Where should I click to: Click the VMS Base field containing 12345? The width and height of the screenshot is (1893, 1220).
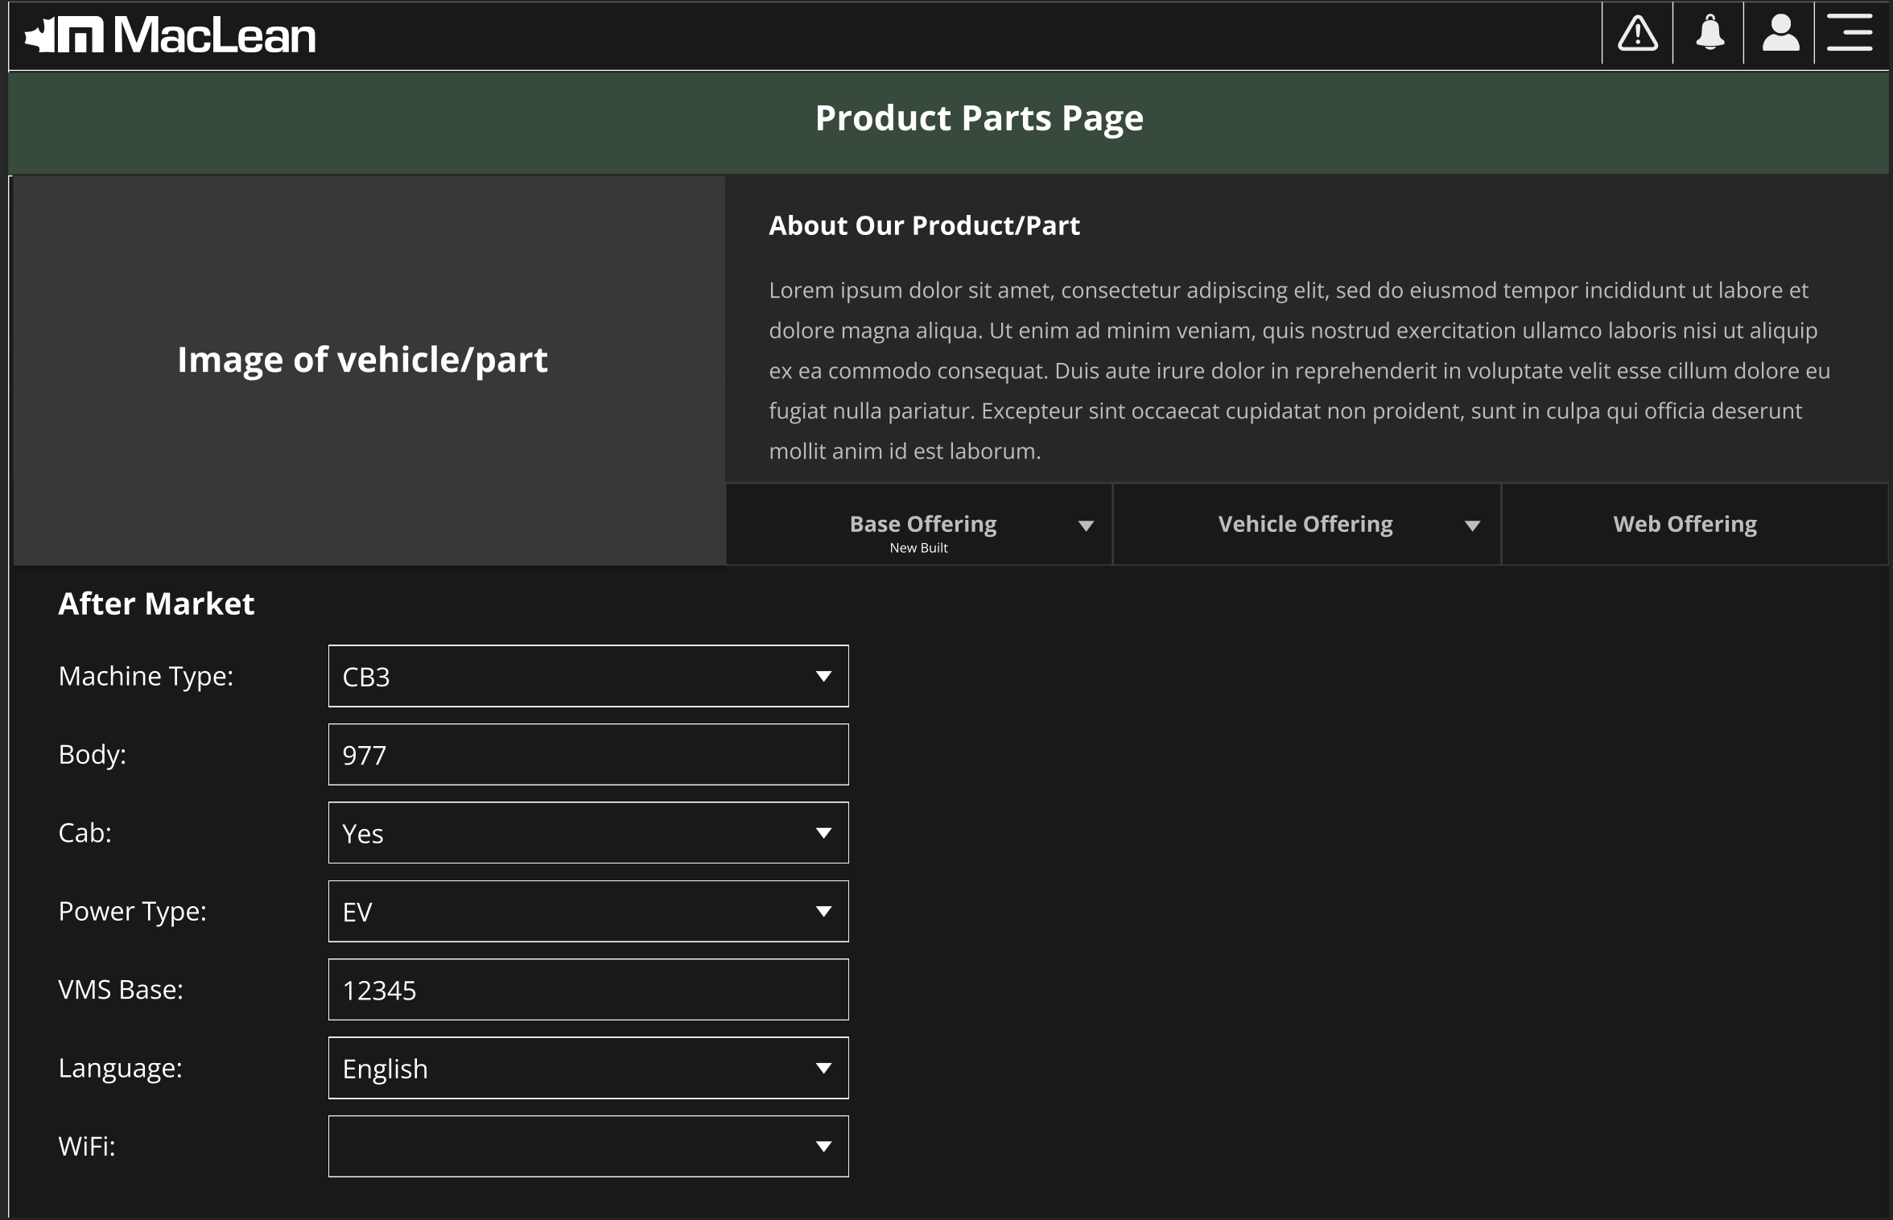pyautogui.click(x=588, y=990)
